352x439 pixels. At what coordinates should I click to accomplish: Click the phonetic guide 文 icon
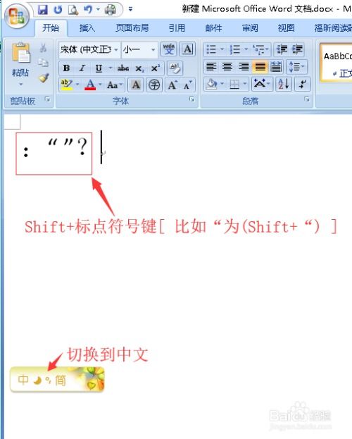click(169, 49)
